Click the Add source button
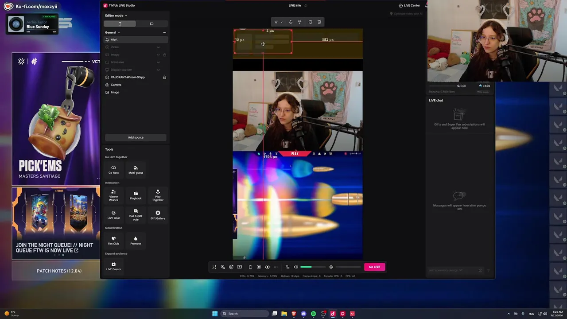This screenshot has width=567, height=319. pos(136,137)
